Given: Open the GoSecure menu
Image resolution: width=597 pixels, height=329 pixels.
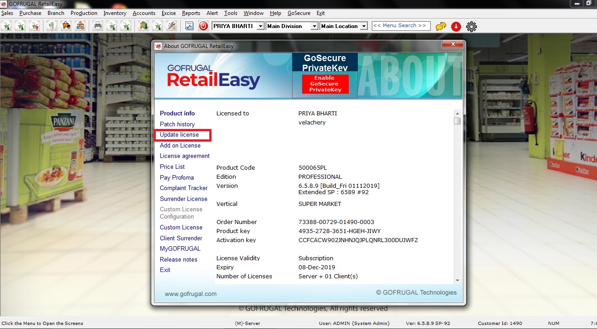Looking at the screenshot, I should [x=299, y=13].
